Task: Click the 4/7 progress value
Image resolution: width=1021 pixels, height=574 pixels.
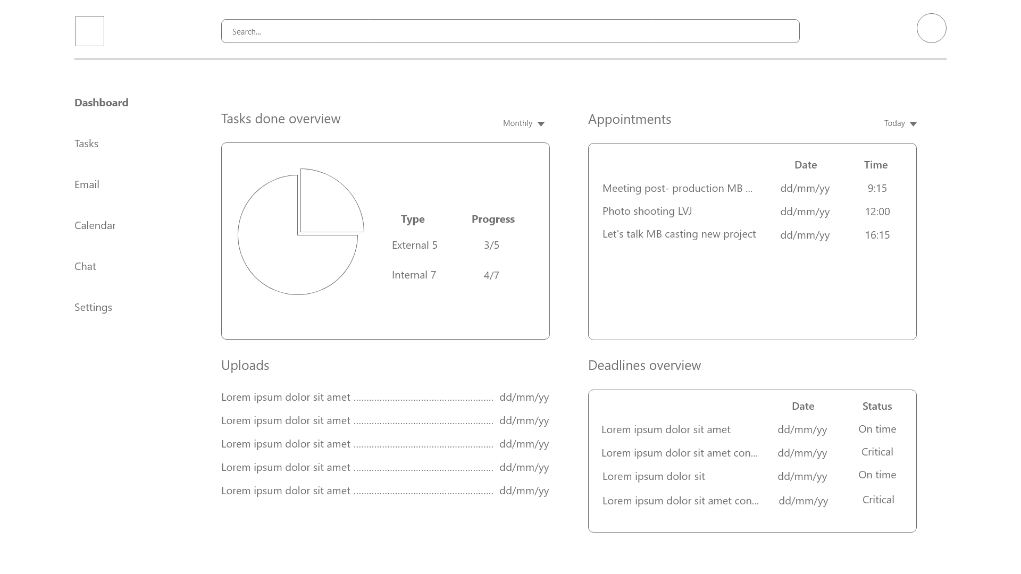Action: (x=491, y=275)
